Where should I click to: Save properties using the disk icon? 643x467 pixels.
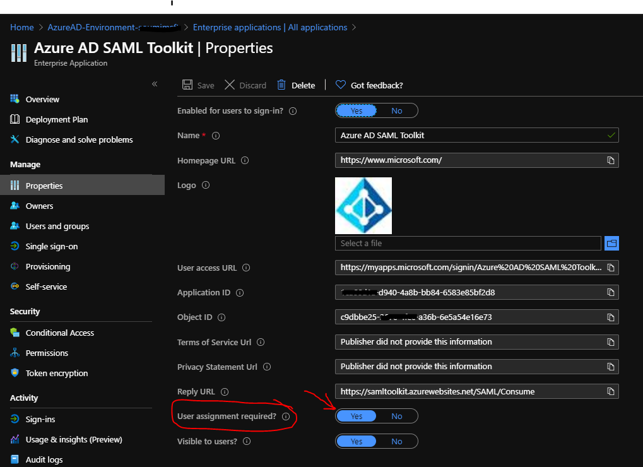(186, 85)
